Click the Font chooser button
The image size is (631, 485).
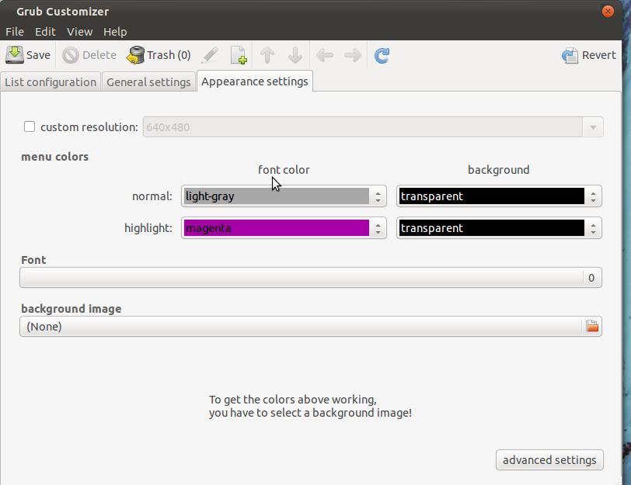(311, 278)
